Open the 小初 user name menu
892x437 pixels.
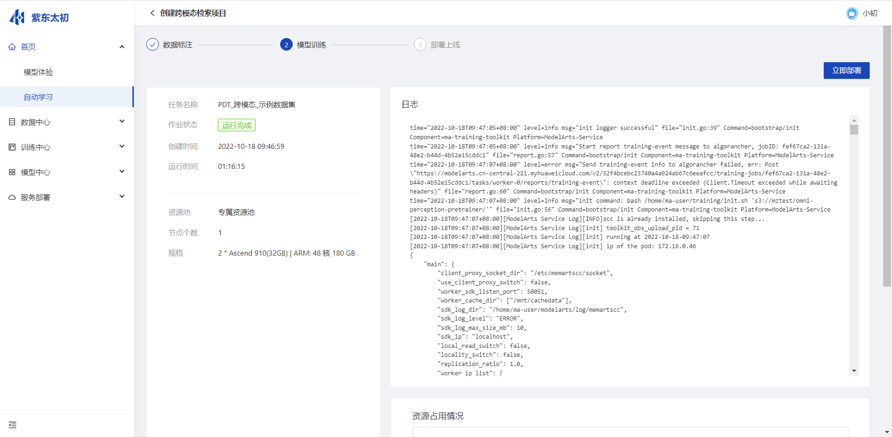870,13
